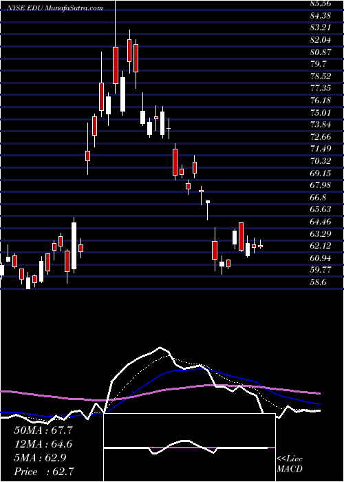Select the 67.98 price label
This screenshot has width=344, height=482.
[321, 185]
